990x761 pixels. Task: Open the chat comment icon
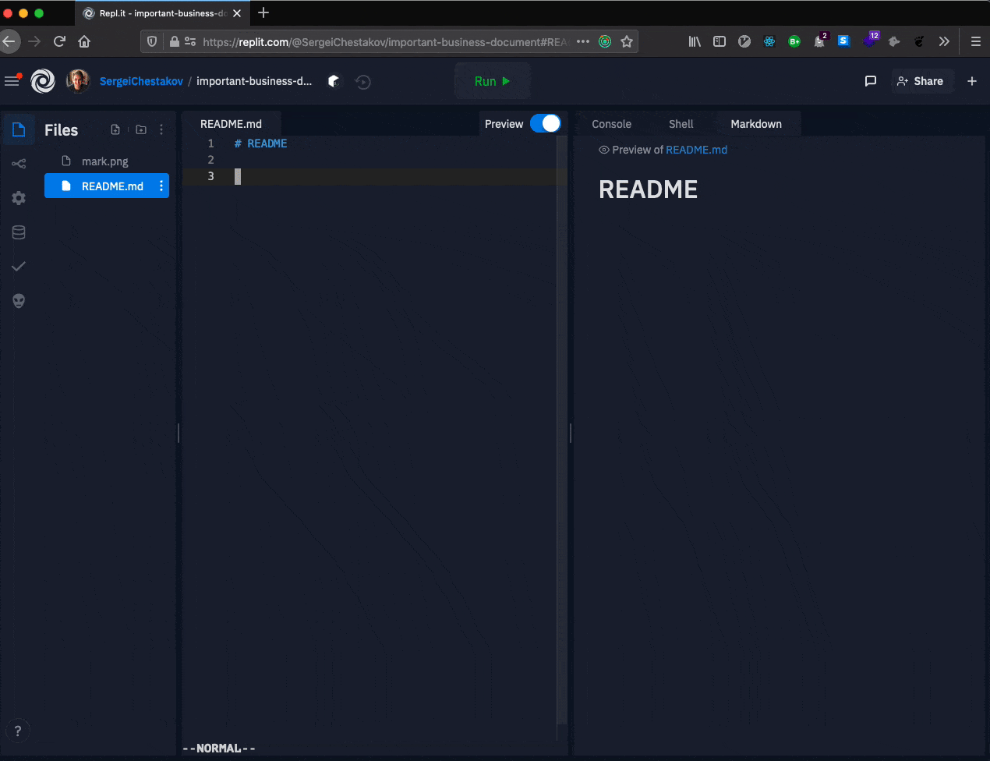[871, 81]
